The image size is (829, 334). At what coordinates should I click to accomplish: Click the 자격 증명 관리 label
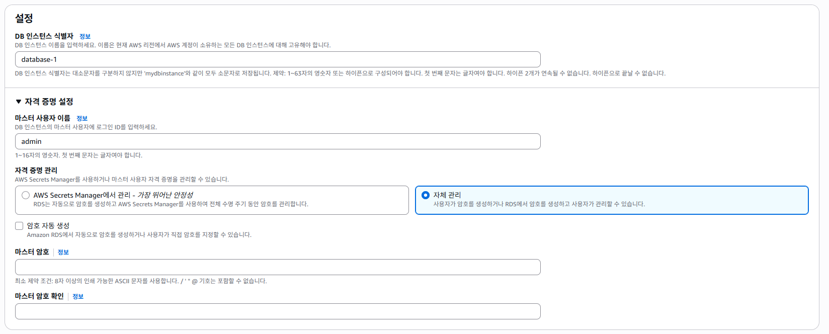[x=36, y=170]
